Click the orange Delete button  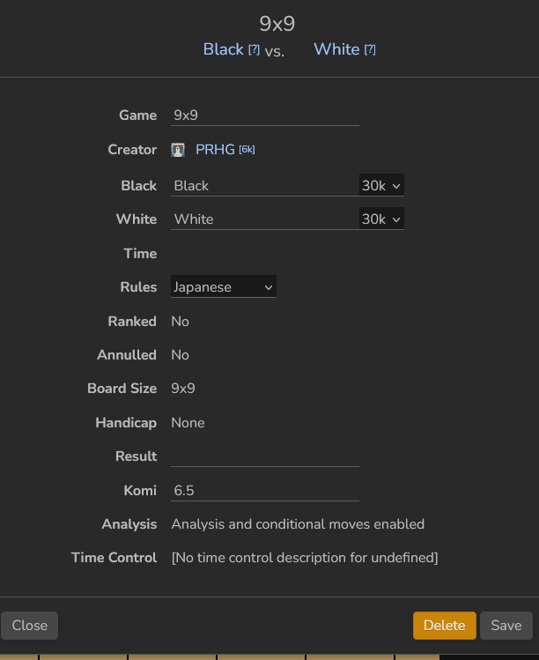[x=444, y=626]
